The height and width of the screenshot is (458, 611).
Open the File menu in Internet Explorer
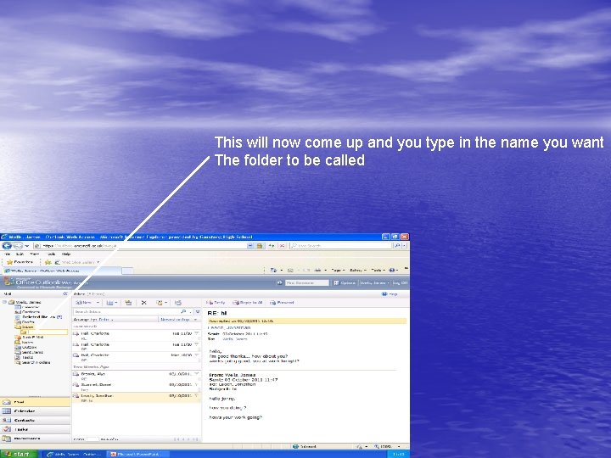click(x=7, y=254)
